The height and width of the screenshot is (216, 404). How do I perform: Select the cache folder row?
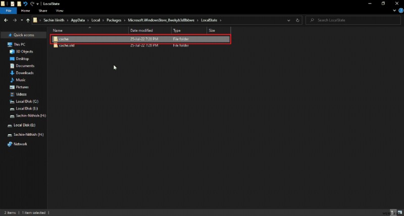pyautogui.click(x=140, y=39)
